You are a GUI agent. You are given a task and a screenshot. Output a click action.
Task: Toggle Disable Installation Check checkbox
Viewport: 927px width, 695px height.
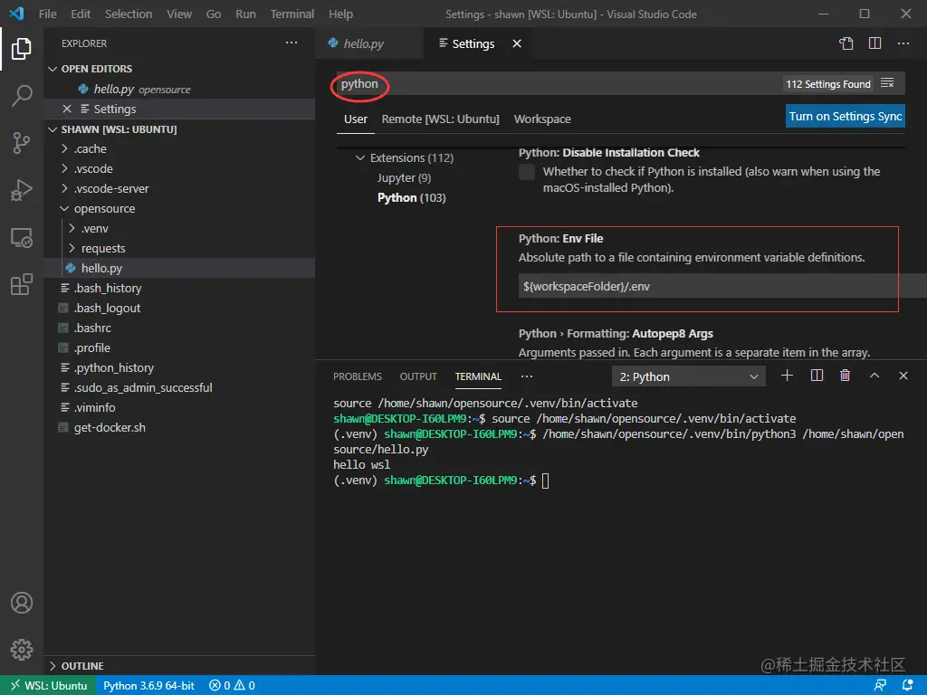pos(527,172)
